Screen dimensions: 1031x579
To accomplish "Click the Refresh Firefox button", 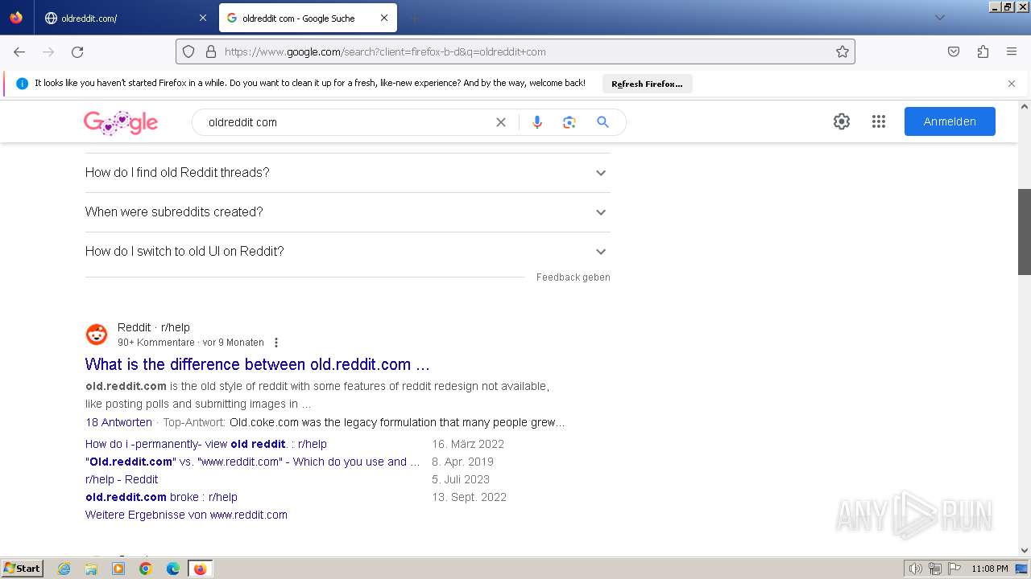I will [x=647, y=84].
